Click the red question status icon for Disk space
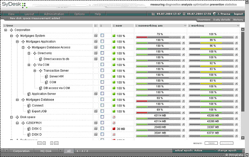Viewport: 249px width, 157px height. point(114,117)
